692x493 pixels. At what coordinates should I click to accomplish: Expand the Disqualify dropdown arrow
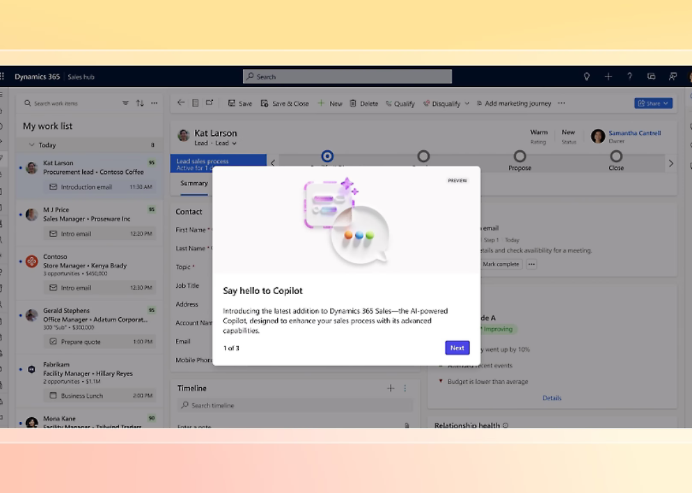(x=467, y=104)
